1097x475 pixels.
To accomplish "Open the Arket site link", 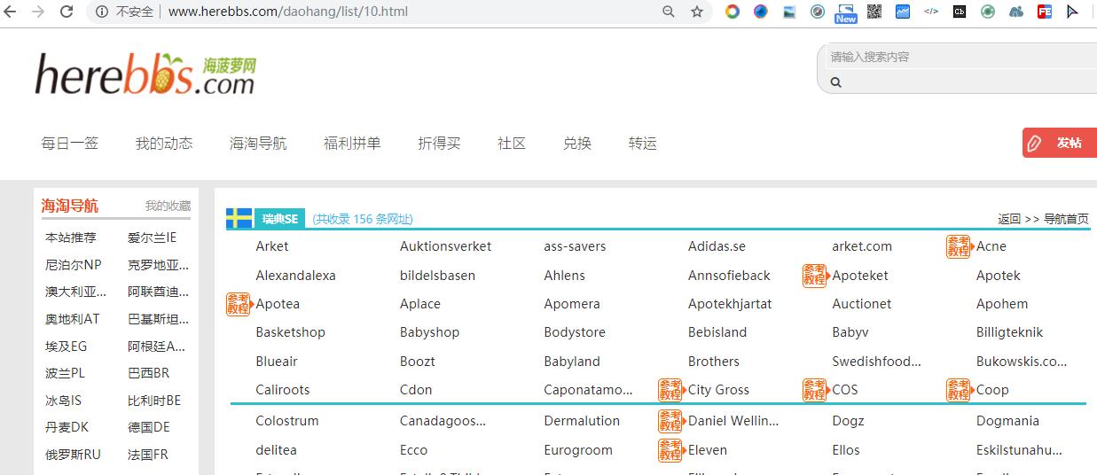I will coord(272,246).
